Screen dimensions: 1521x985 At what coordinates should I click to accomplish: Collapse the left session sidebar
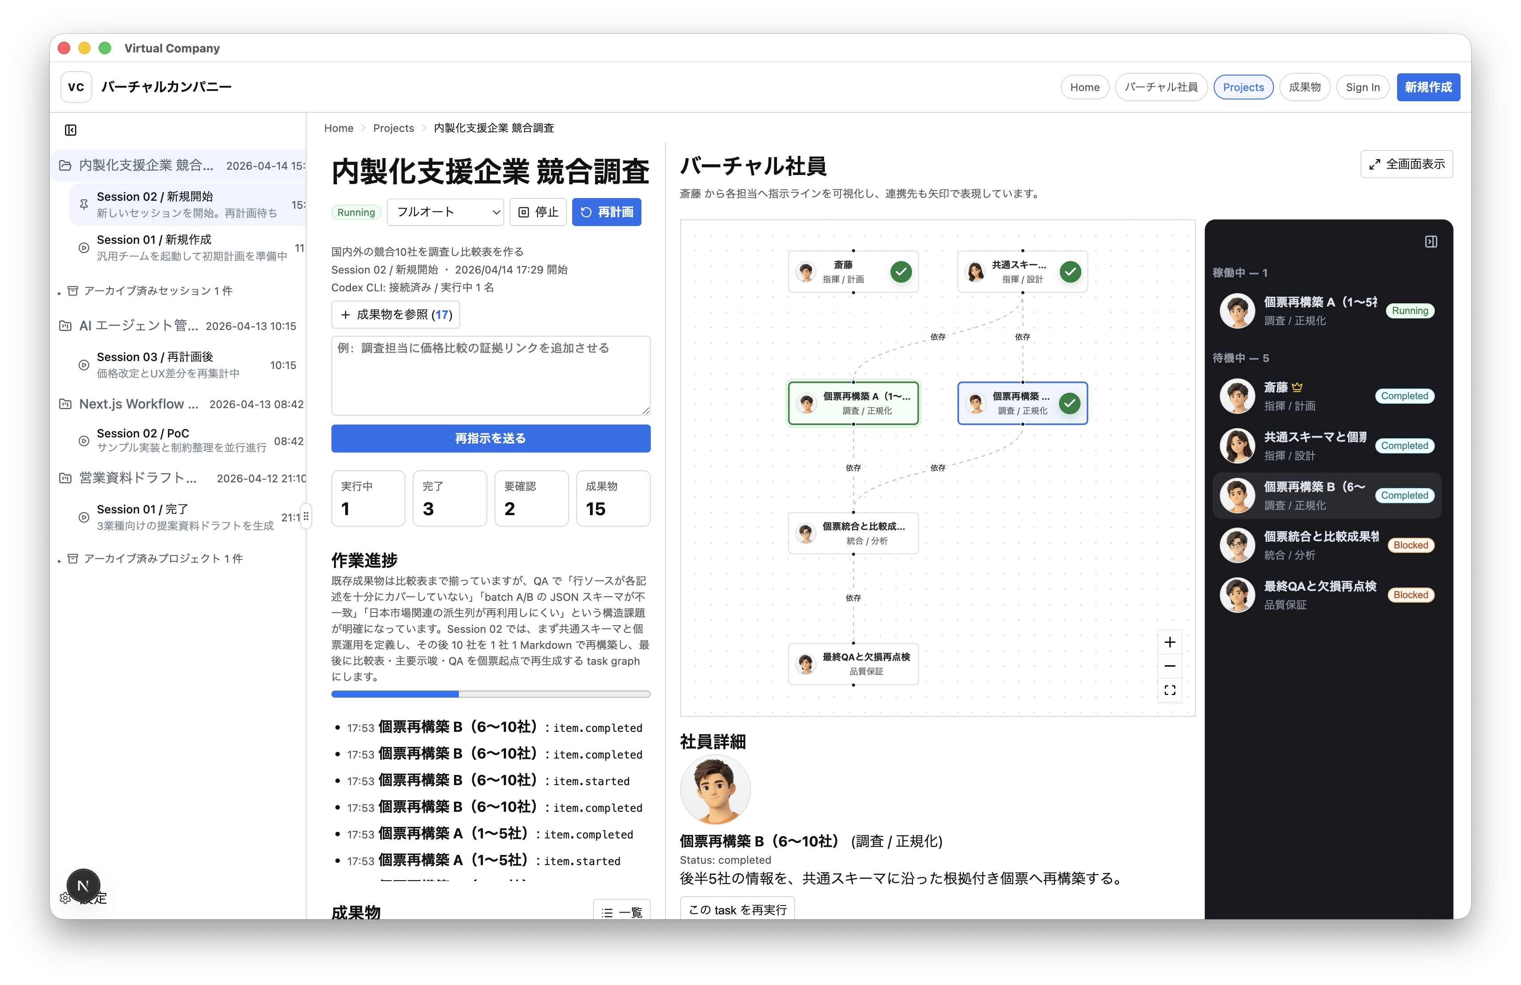71,130
